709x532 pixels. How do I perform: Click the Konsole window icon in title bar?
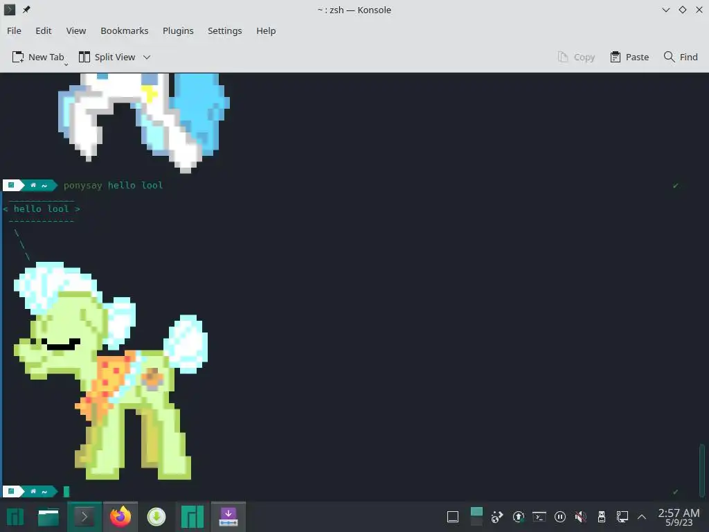click(x=10, y=10)
